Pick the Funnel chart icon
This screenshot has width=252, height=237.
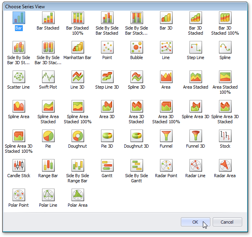pos(166,136)
